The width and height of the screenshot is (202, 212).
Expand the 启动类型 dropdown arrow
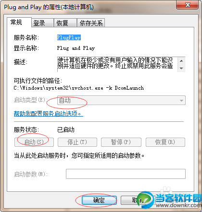coord(181,100)
